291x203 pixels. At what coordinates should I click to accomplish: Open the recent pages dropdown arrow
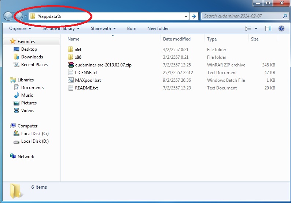[26, 16]
